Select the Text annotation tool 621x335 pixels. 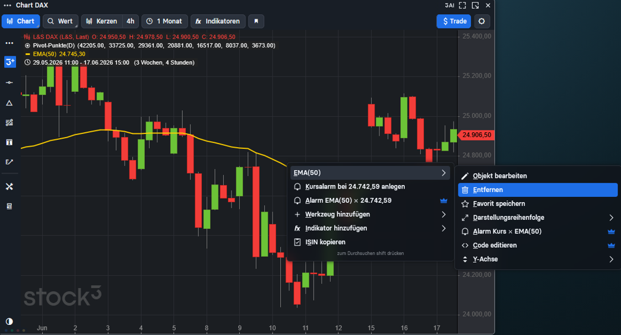(x=9, y=142)
